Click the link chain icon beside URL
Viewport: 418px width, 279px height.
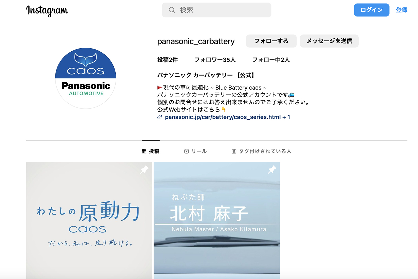pos(160,117)
